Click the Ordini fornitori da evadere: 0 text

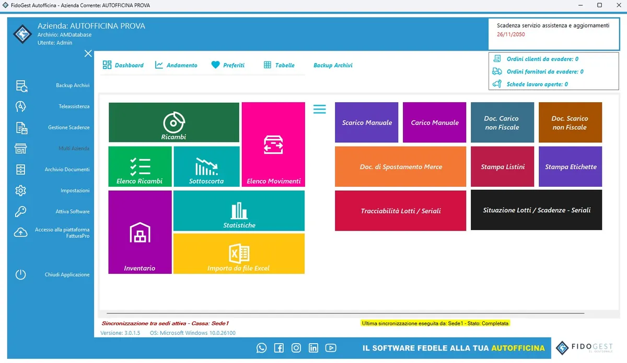tap(545, 71)
